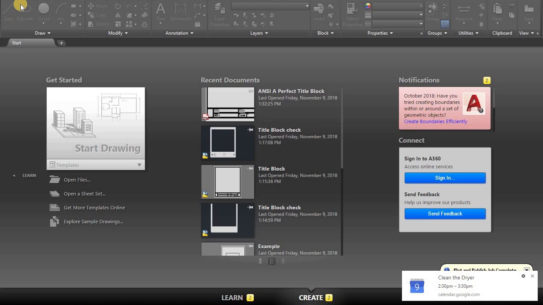Open the Templates dropdown under Start Drawing
Image resolution: width=543 pixels, height=305 pixels.
click(x=96, y=165)
